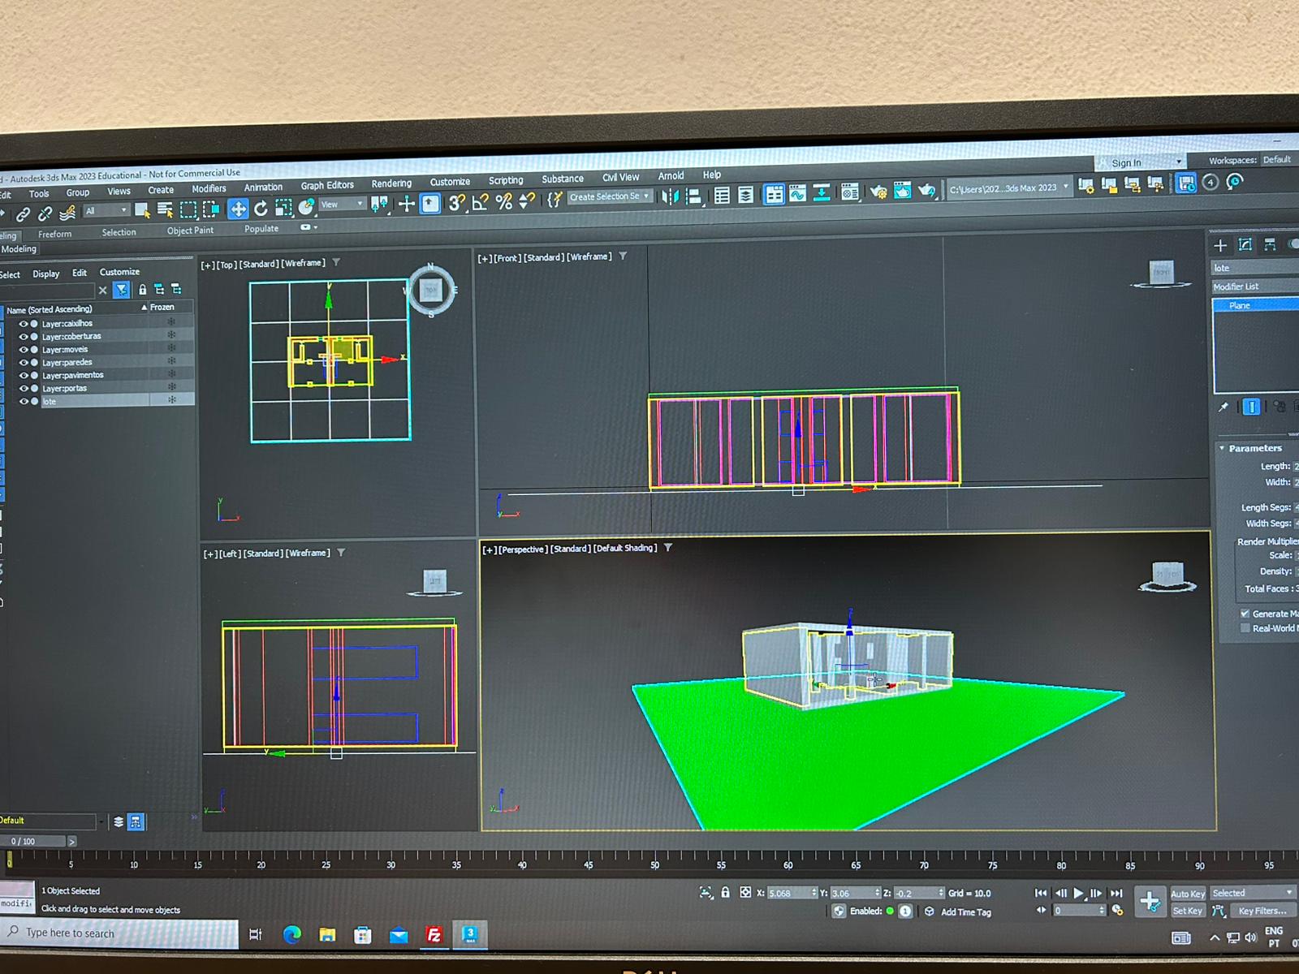This screenshot has width=1299, height=974.
Task: Toggle the Percent Snap icon
Action: pyautogui.click(x=503, y=201)
